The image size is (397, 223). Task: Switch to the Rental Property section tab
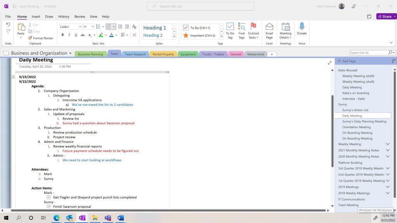click(163, 54)
